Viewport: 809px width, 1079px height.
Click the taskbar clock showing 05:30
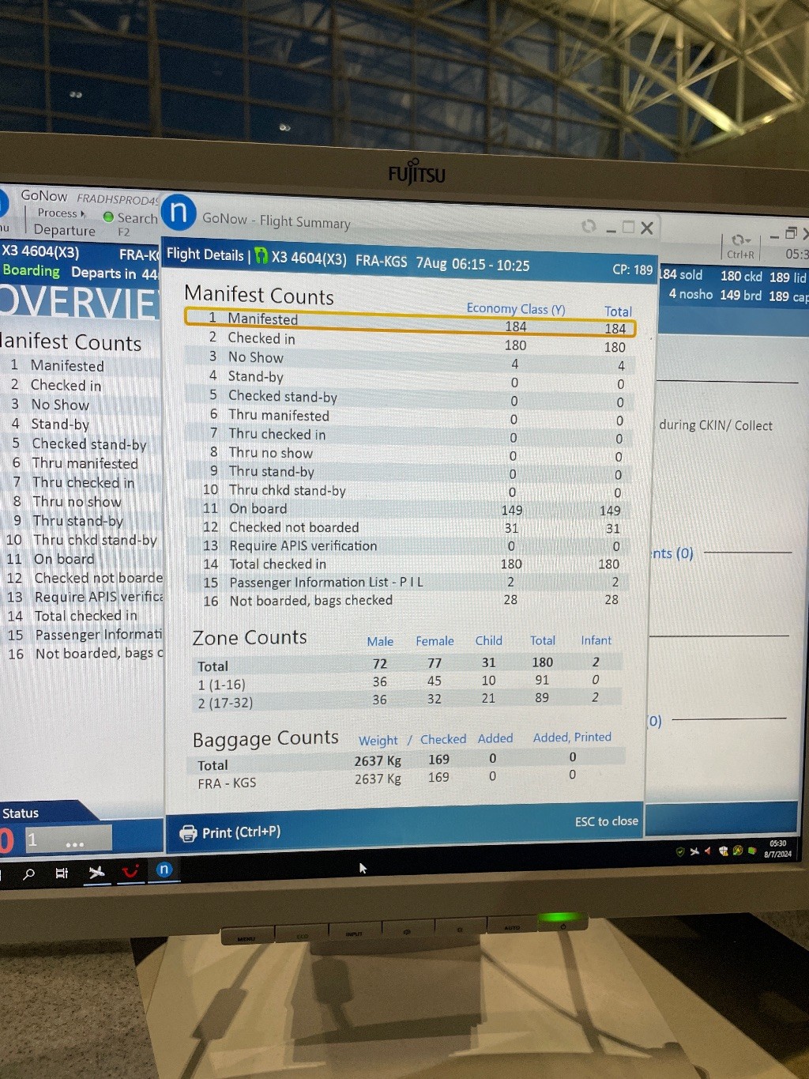click(777, 848)
